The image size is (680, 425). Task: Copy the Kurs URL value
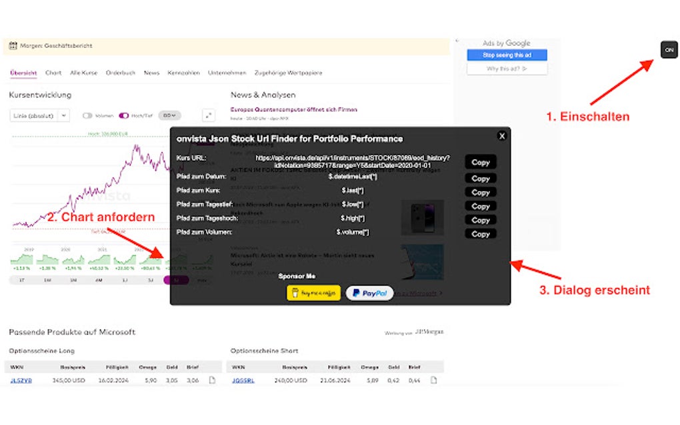click(480, 162)
